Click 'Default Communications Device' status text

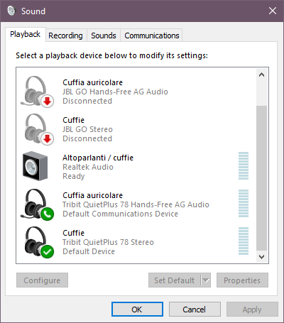pos(120,214)
